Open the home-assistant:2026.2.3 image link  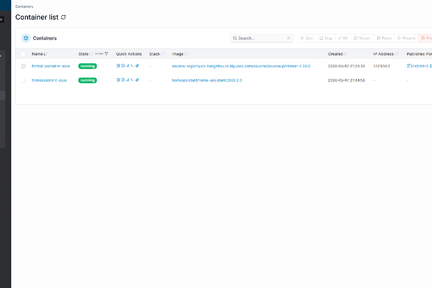[207, 81]
